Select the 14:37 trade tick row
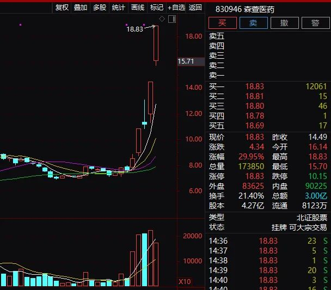 point(268,251)
